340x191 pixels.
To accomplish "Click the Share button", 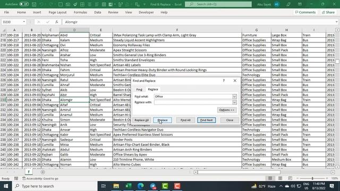I will pos(328,12).
